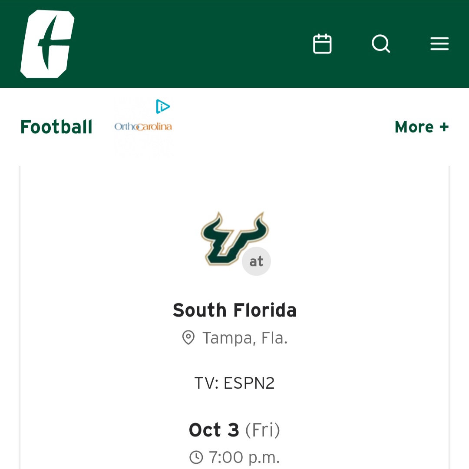Click the clock icon beside kickoff time
469x469 pixels.
196,457
